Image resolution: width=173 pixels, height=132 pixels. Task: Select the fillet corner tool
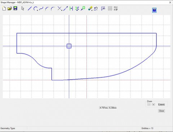pyautogui.click(x=53, y=9)
